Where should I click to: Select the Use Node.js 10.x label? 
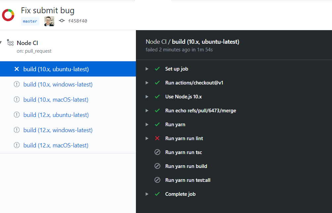[x=184, y=97]
